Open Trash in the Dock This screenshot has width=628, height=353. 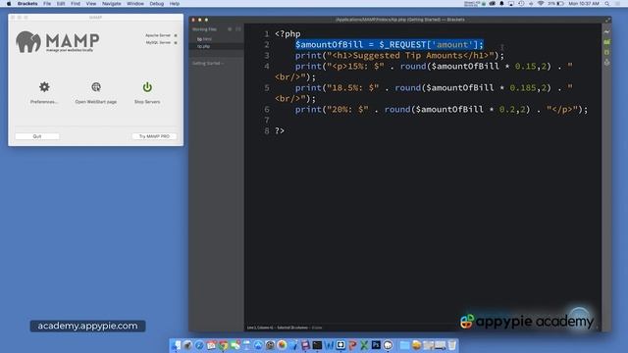click(451, 345)
